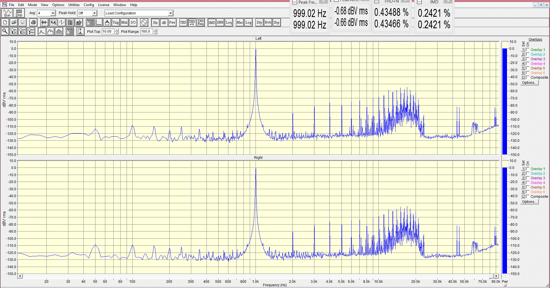Click the magnifier zoom tool

pyautogui.click(x=5, y=31)
